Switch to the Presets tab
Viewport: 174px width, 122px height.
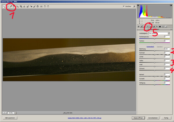(163, 26)
